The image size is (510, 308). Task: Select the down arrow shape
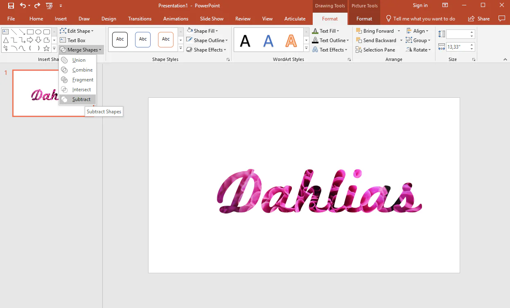point(38,40)
